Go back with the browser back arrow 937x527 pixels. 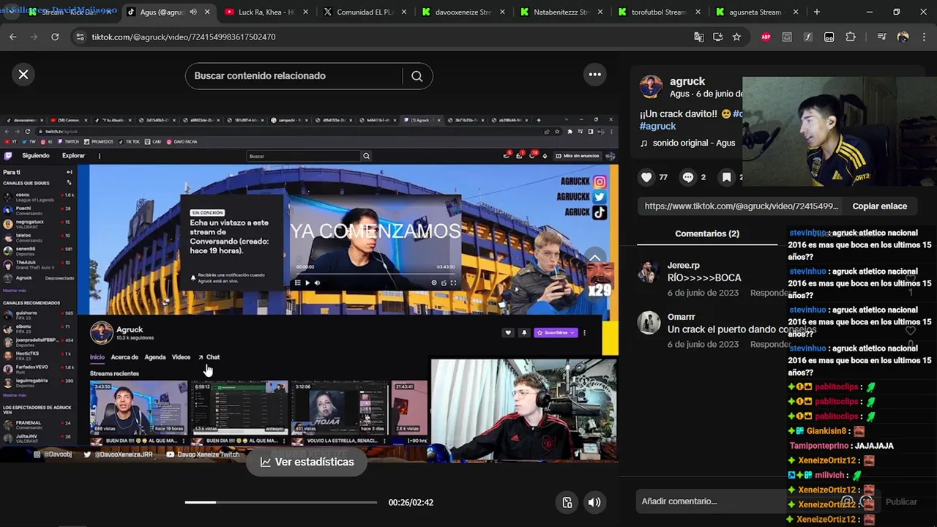[x=13, y=37]
